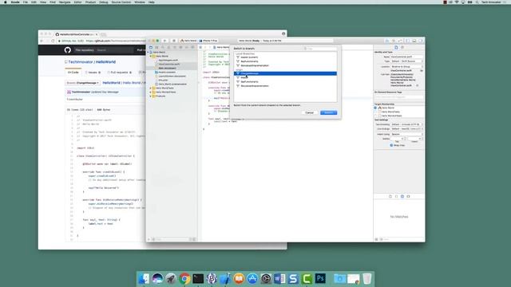Open the HelloWorld repository link on GitHub
511x287 pixels.
click(105, 62)
